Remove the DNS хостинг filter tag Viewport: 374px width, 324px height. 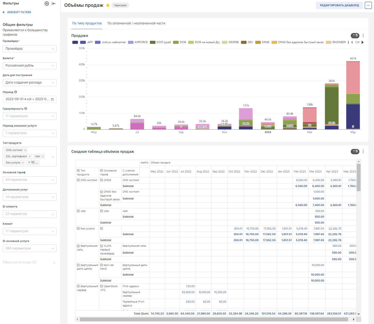pyautogui.click(x=25, y=150)
